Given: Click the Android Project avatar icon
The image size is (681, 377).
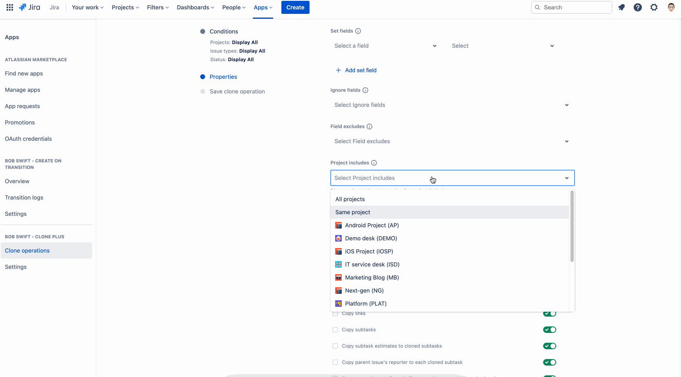Looking at the screenshot, I should tap(338, 225).
